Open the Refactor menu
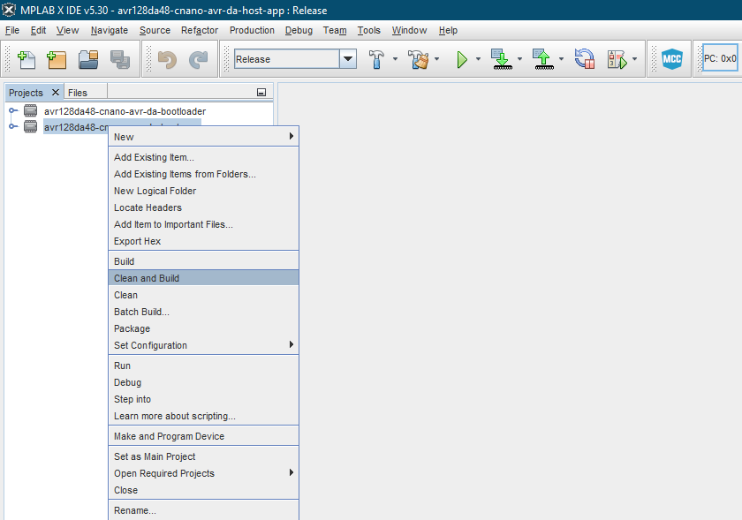This screenshot has height=520, width=742. coord(200,30)
